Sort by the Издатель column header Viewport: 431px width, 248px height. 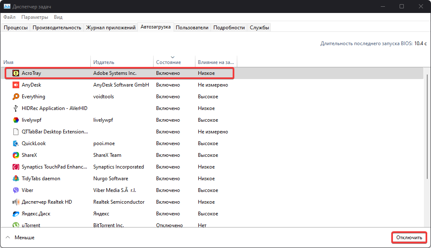122,62
